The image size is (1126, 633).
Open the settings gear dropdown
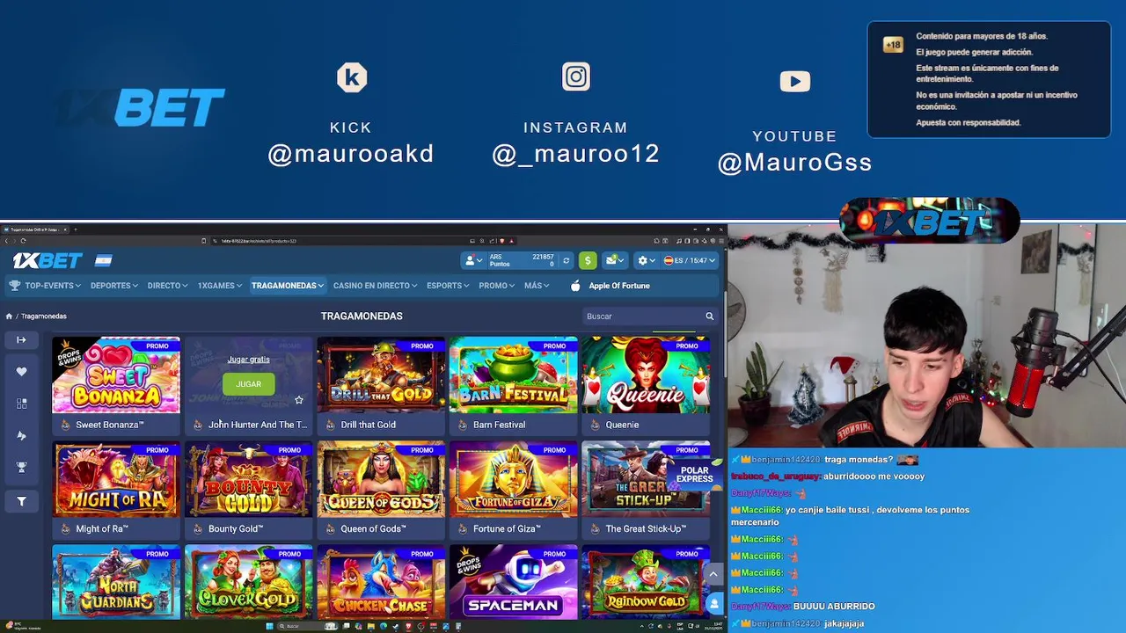pos(646,260)
